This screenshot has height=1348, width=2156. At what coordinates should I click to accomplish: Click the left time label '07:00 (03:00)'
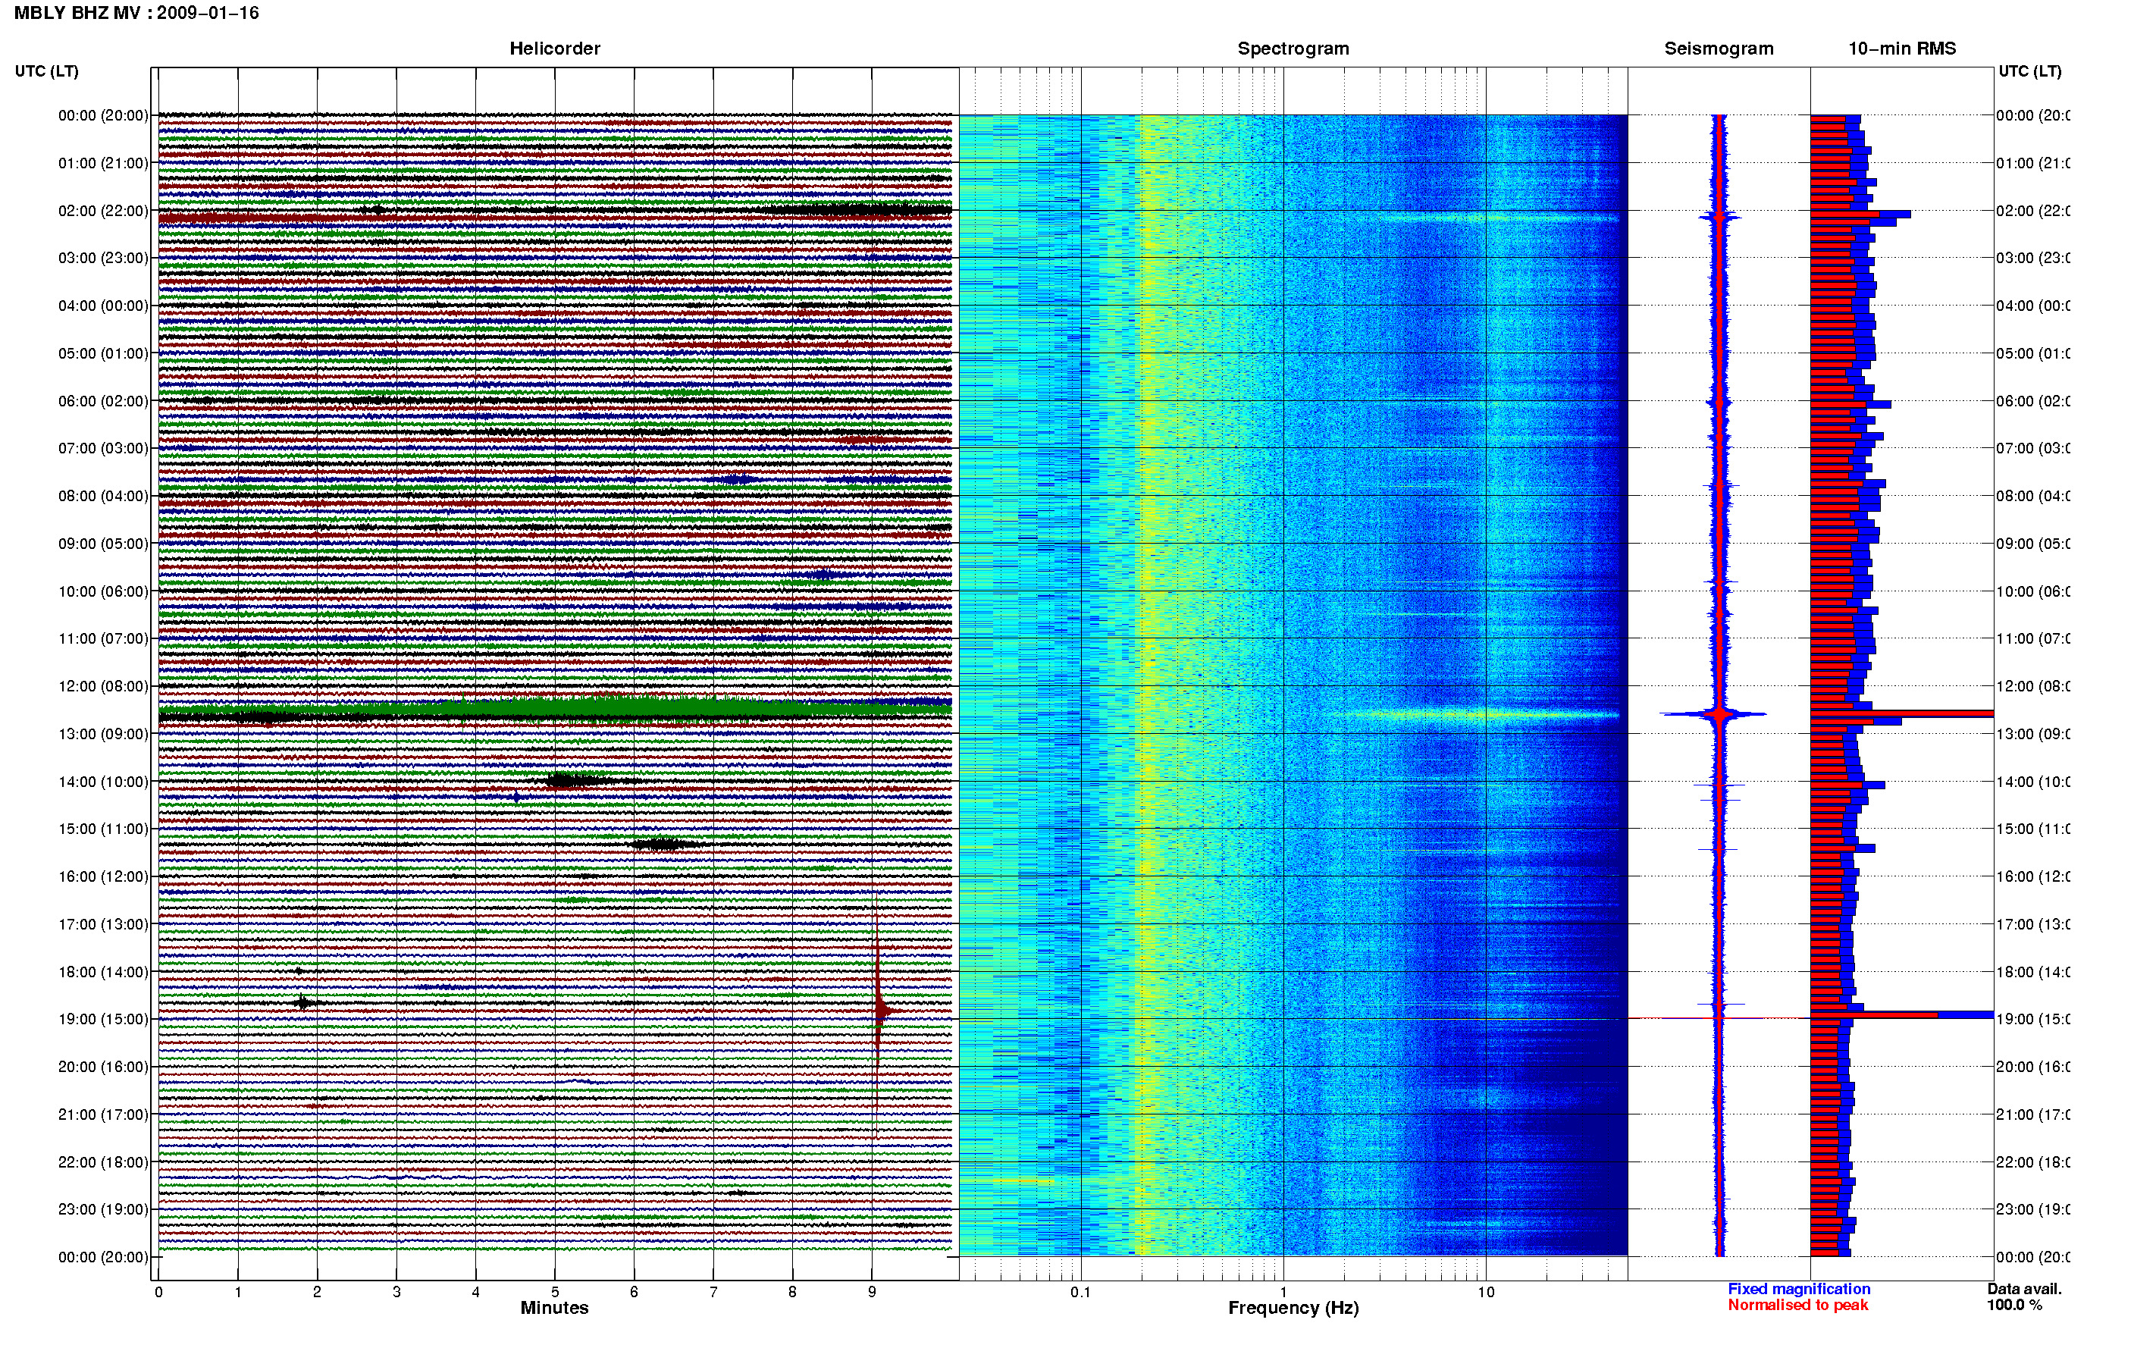point(103,448)
